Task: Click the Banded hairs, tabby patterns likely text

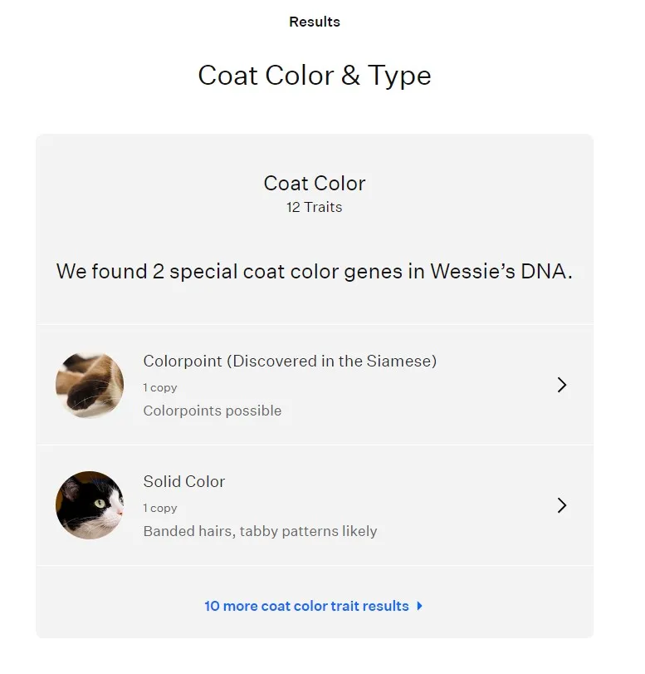Action: (x=259, y=531)
